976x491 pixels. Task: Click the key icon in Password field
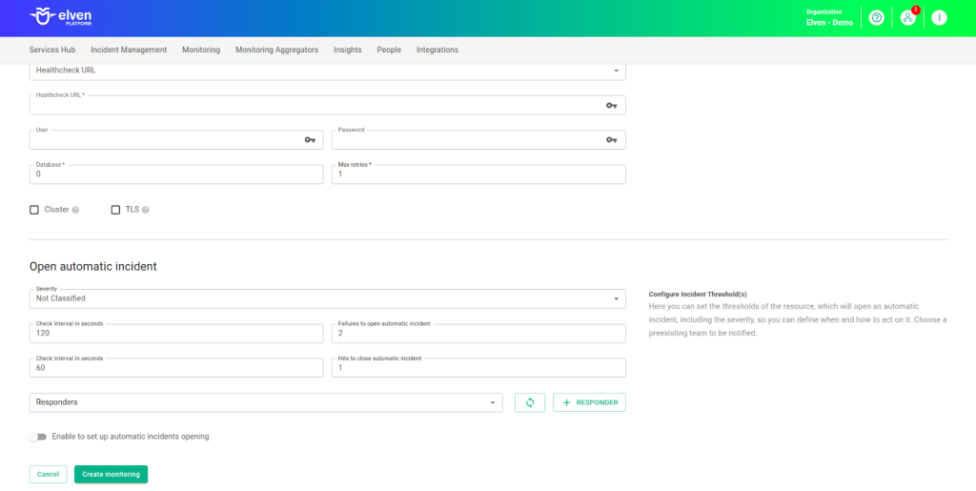611,140
